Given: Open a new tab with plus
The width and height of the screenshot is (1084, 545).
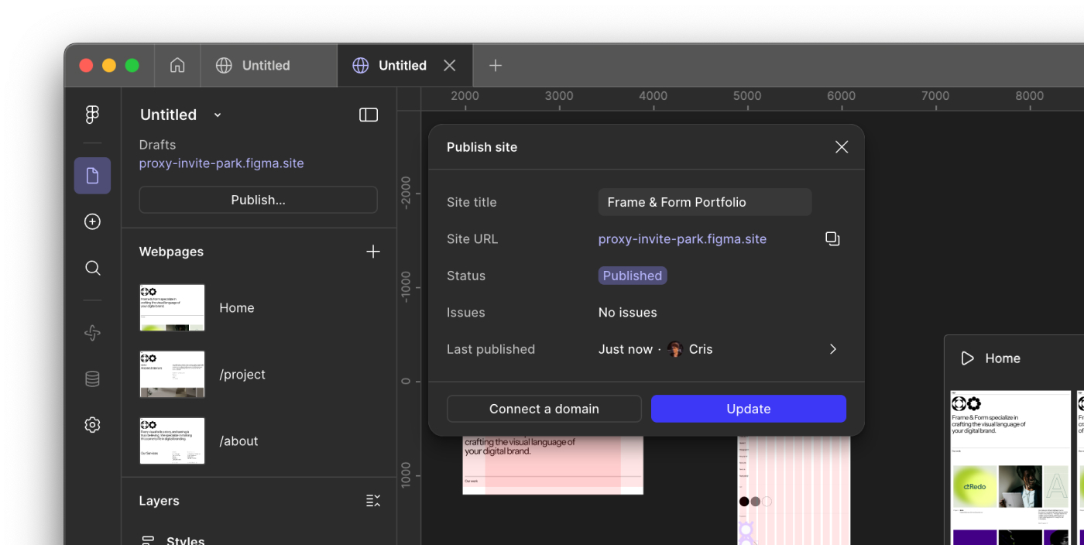Looking at the screenshot, I should pos(496,65).
